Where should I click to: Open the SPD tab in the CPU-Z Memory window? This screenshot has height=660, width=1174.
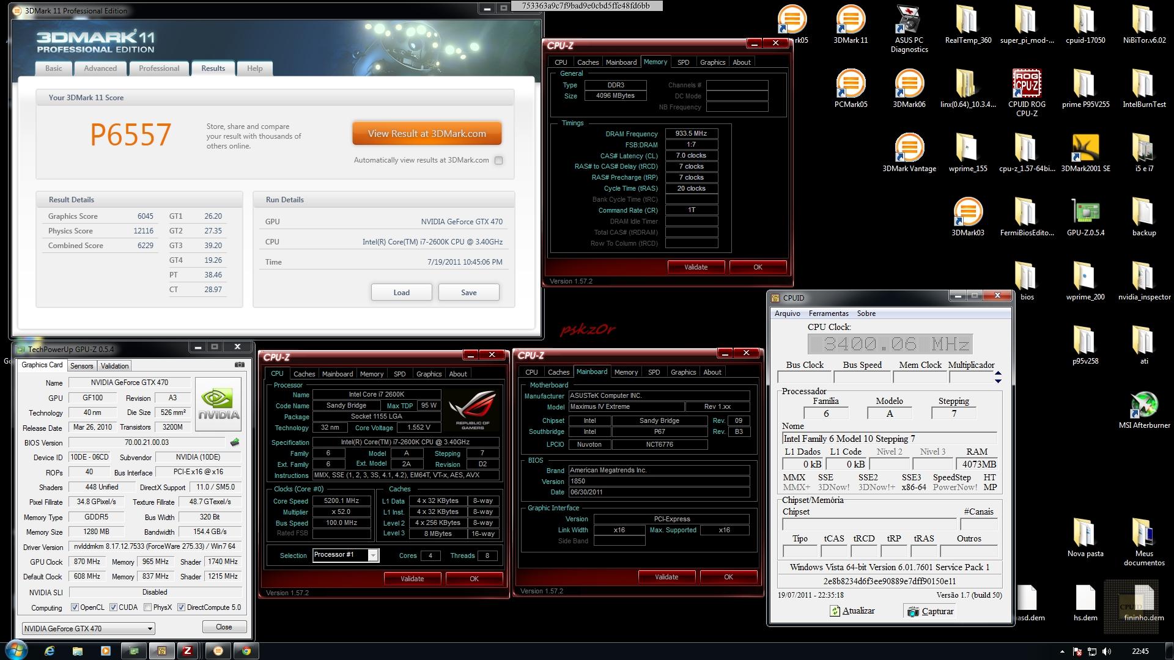click(x=684, y=62)
